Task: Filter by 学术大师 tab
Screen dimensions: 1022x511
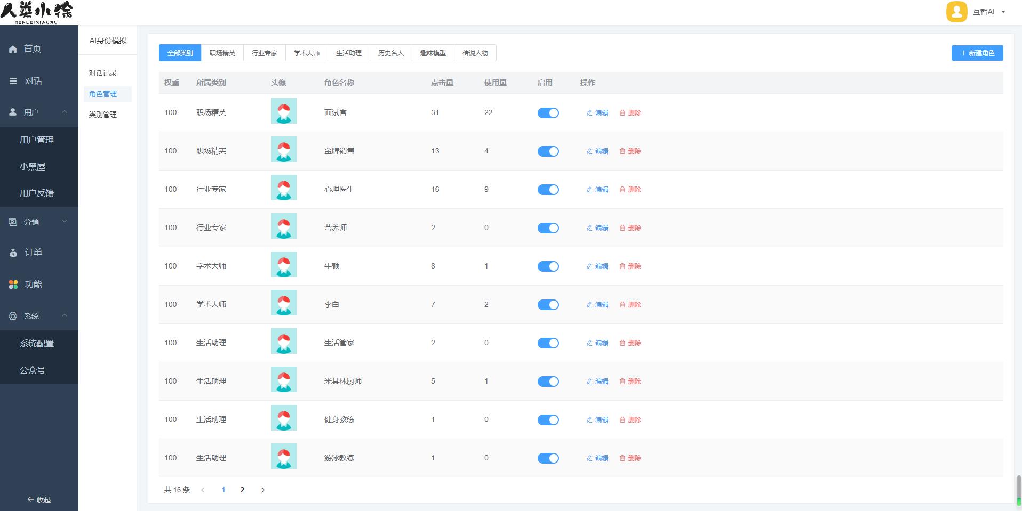Action: [307, 53]
